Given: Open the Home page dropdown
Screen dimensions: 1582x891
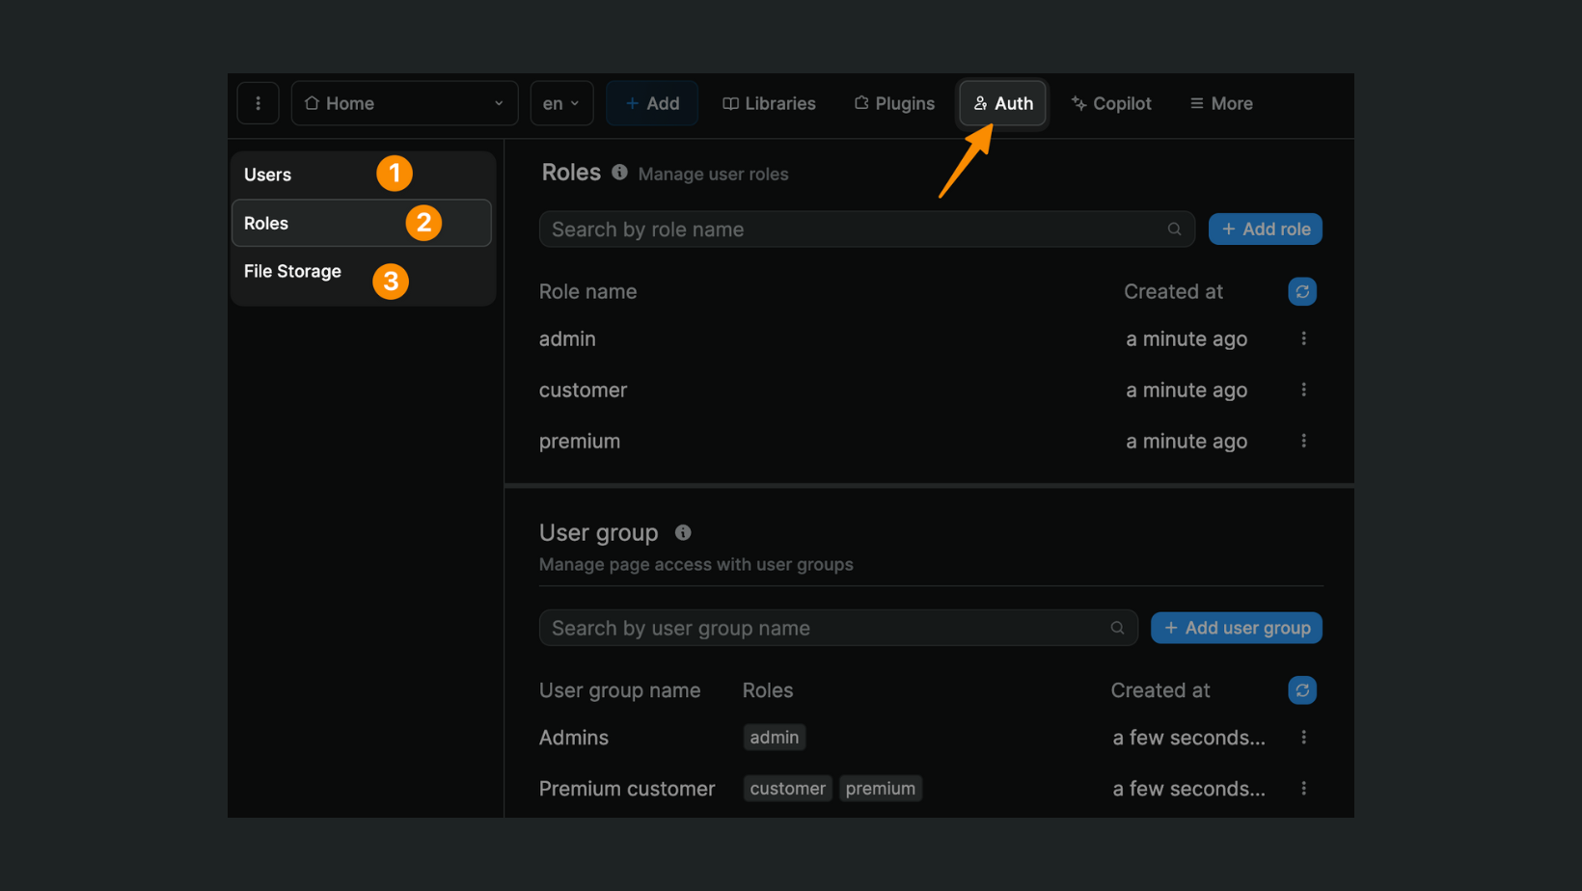Looking at the screenshot, I should 404,102.
